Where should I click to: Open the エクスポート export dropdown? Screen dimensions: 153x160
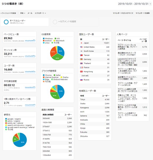(x=40, y=13)
